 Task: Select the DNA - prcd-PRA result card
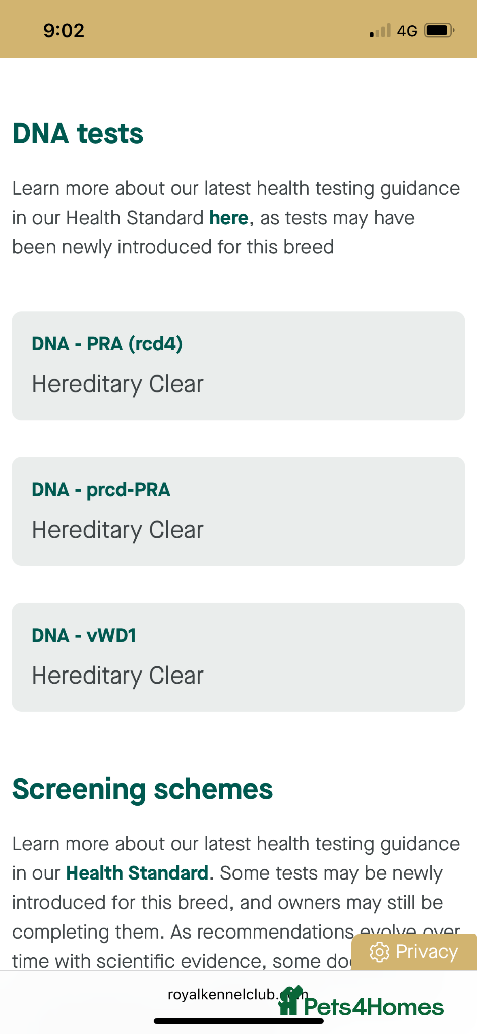(238, 511)
